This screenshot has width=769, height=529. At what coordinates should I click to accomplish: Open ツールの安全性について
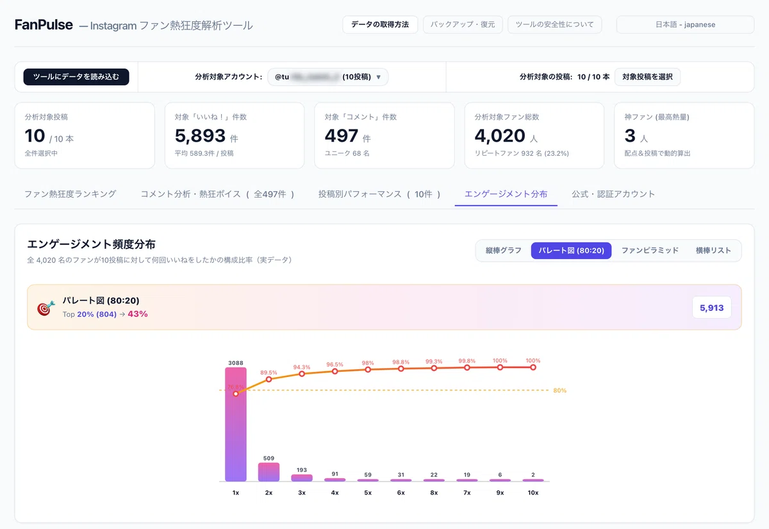point(555,25)
